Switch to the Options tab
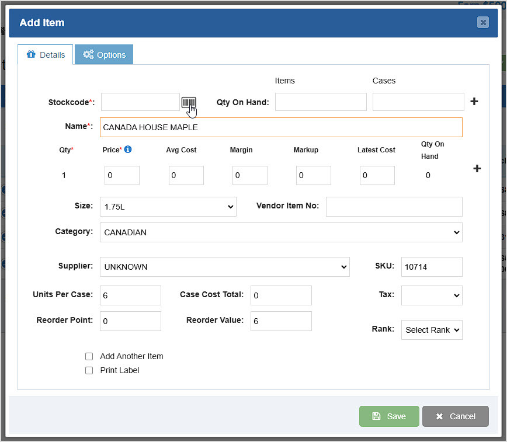The image size is (507, 442). 104,54
